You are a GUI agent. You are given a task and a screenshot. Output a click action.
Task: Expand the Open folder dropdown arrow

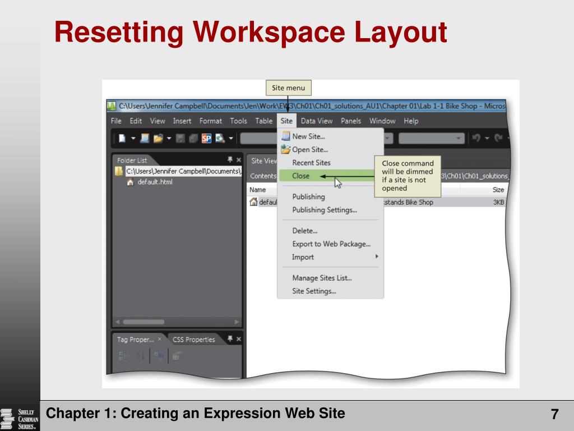coord(169,139)
